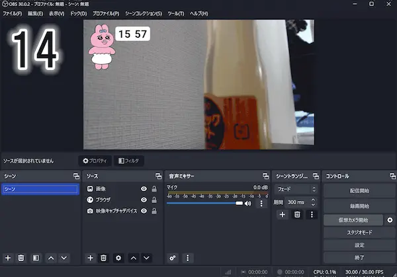
Task: Delete the selected scene with trash icon
Action: click(21, 257)
